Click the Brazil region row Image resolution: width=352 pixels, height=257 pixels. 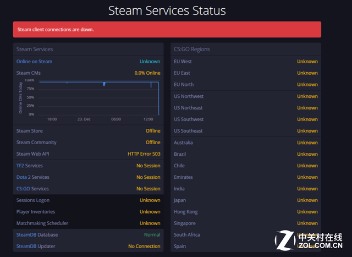[x=246, y=154]
